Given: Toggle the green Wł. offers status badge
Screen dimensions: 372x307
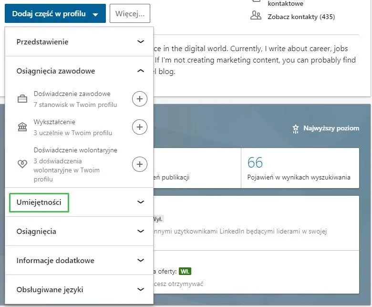Looking at the screenshot, I should (x=185, y=271).
